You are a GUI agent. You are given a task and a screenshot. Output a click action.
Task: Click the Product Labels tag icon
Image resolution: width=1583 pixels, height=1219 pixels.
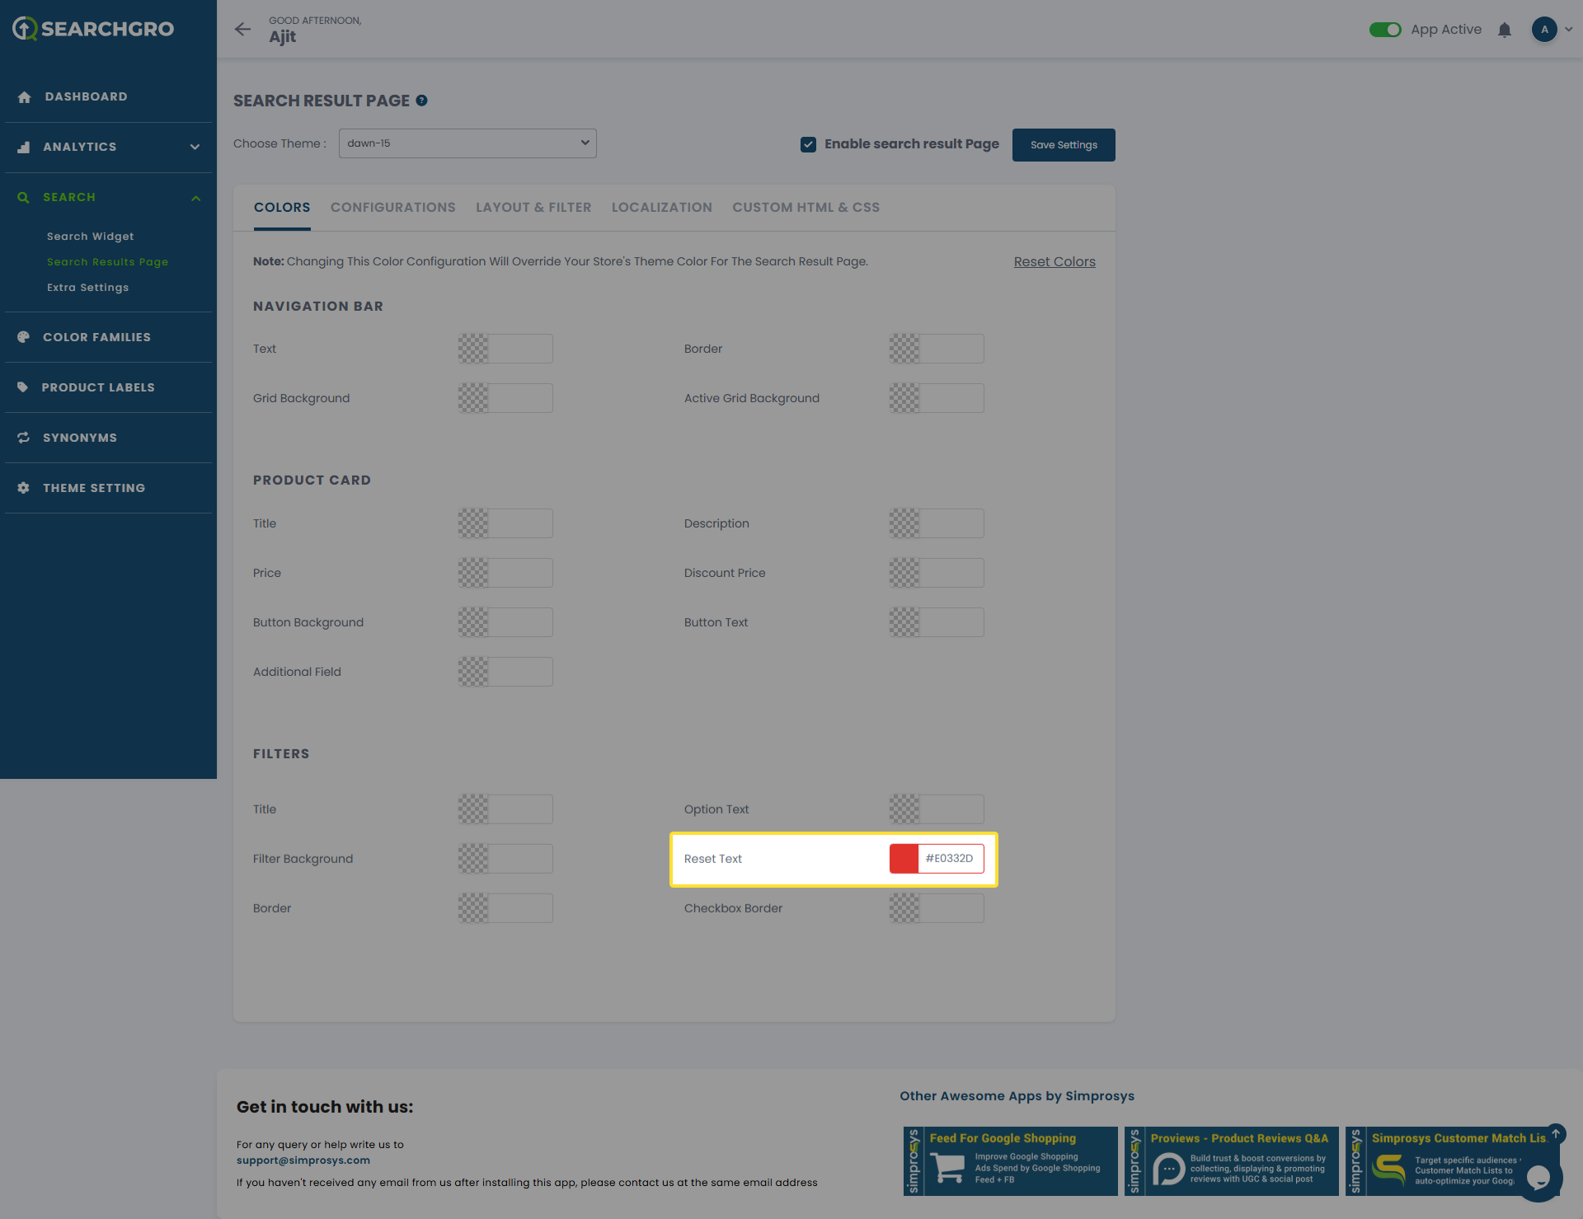[23, 387]
